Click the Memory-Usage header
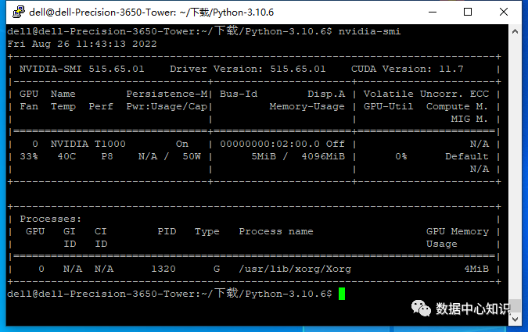The width and height of the screenshot is (528, 332). (307, 106)
